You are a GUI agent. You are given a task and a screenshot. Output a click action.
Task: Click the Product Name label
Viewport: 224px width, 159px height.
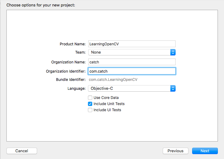pyautogui.click(x=73, y=44)
